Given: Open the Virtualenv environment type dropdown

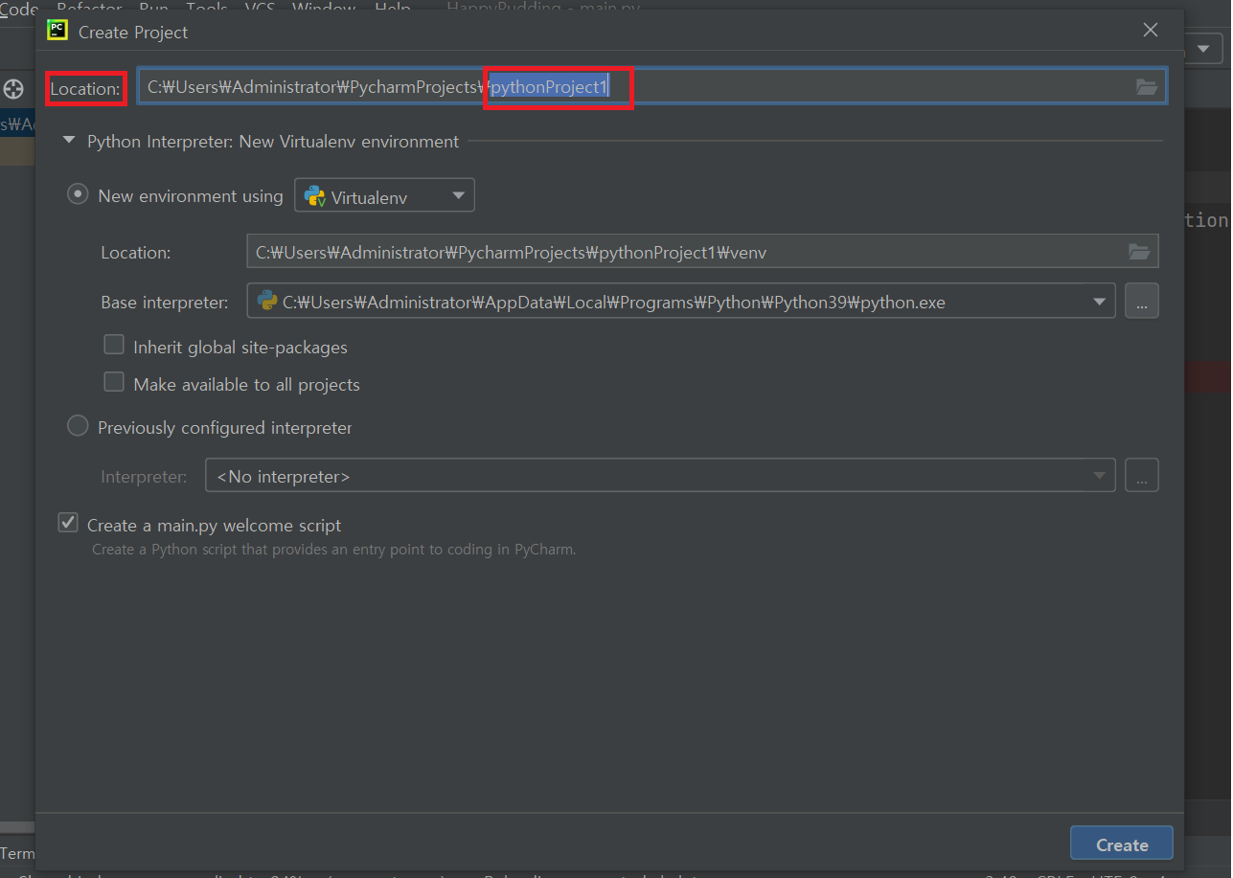Looking at the screenshot, I should click(x=384, y=196).
